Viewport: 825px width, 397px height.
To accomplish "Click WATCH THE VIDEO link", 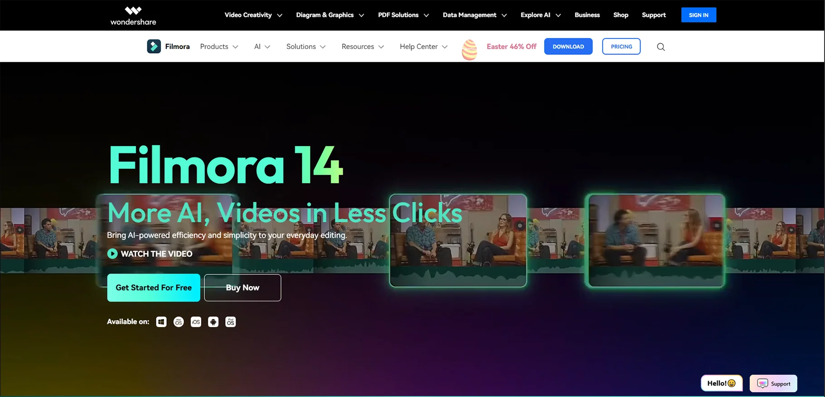I will tap(156, 254).
